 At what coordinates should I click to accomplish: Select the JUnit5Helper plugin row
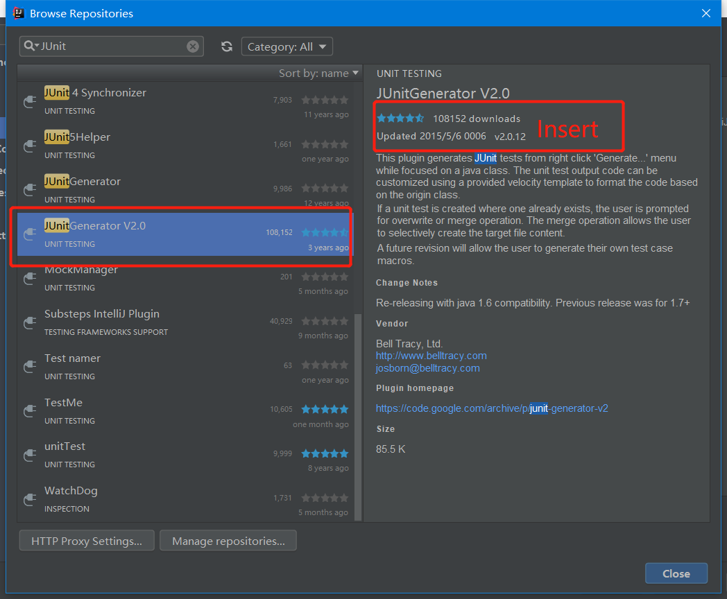(185, 146)
